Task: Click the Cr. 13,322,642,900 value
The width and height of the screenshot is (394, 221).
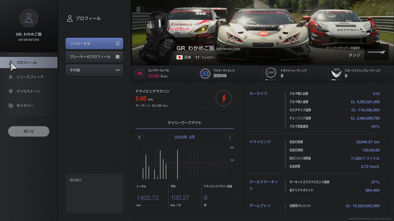Action: [363, 206]
